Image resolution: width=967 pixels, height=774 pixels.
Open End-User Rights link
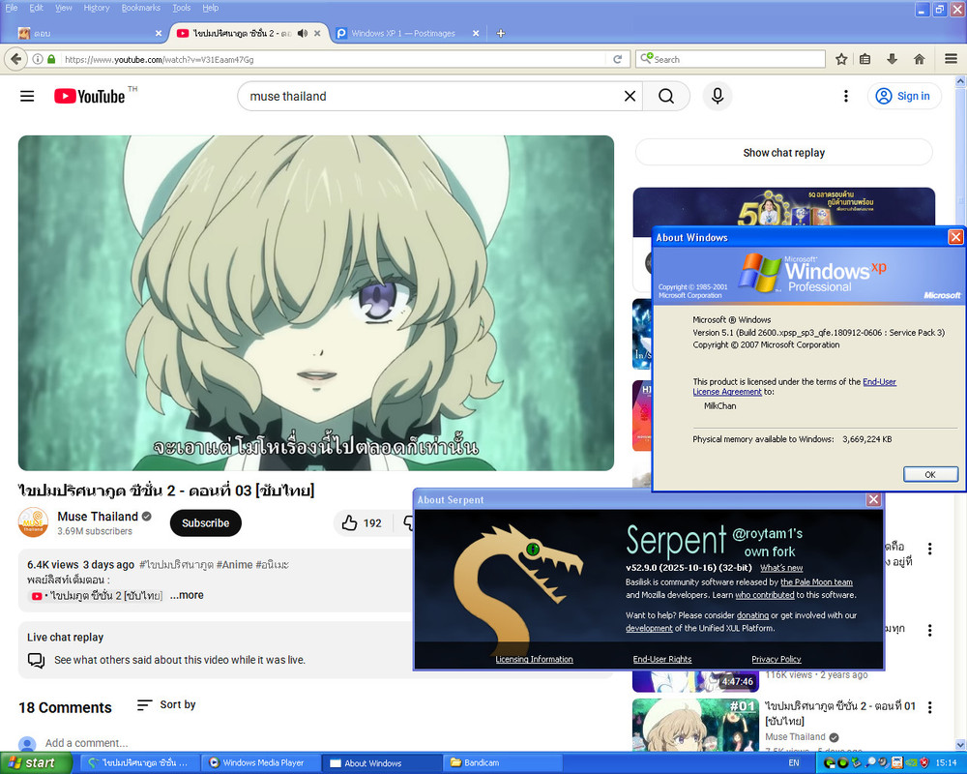661,659
